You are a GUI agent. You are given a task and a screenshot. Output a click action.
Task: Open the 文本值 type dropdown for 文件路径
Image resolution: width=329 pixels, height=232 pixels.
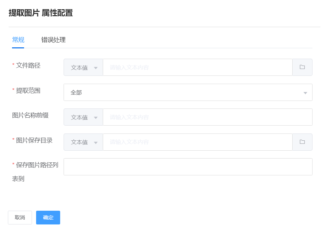pyautogui.click(x=84, y=68)
